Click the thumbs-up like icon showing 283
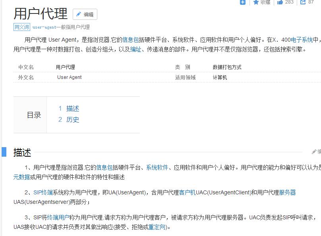This screenshot has width=321, height=236. pyautogui.click(x=280, y=2)
